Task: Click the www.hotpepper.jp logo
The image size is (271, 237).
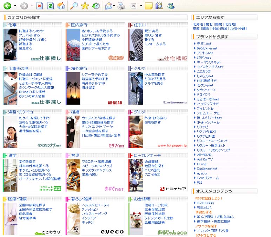Action: pyautogui.click(x=172, y=146)
